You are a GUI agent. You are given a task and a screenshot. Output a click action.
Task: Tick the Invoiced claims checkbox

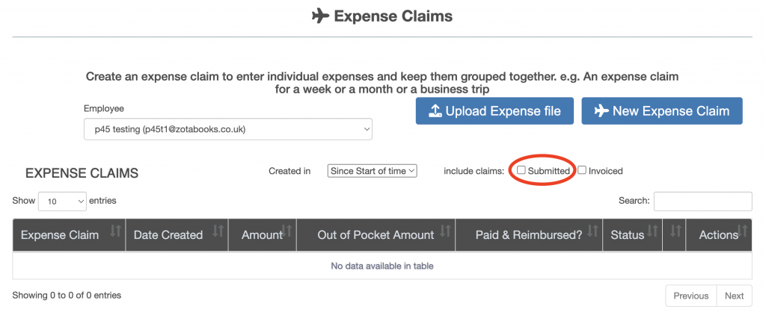click(x=582, y=171)
